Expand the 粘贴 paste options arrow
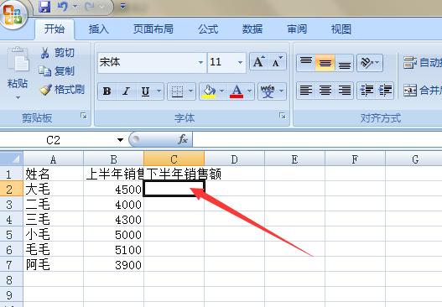The height and width of the screenshot is (307, 442). tap(18, 97)
